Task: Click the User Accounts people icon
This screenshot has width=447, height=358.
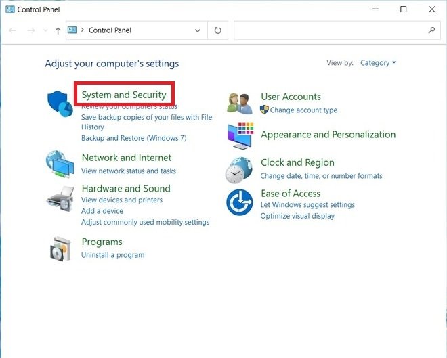Action: (240, 104)
